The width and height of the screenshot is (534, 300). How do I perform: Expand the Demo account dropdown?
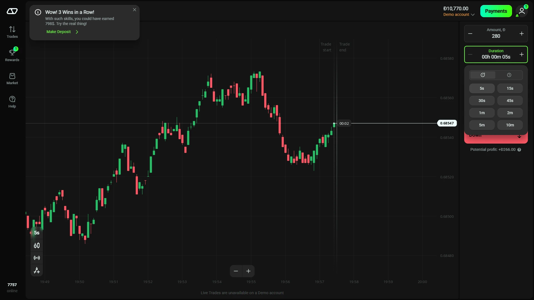(x=459, y=15)
